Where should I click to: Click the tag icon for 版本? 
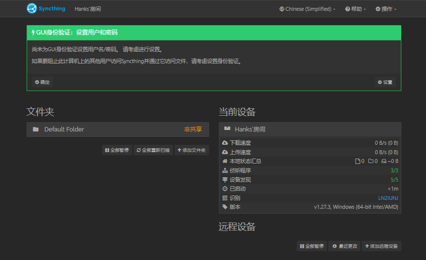225,207
